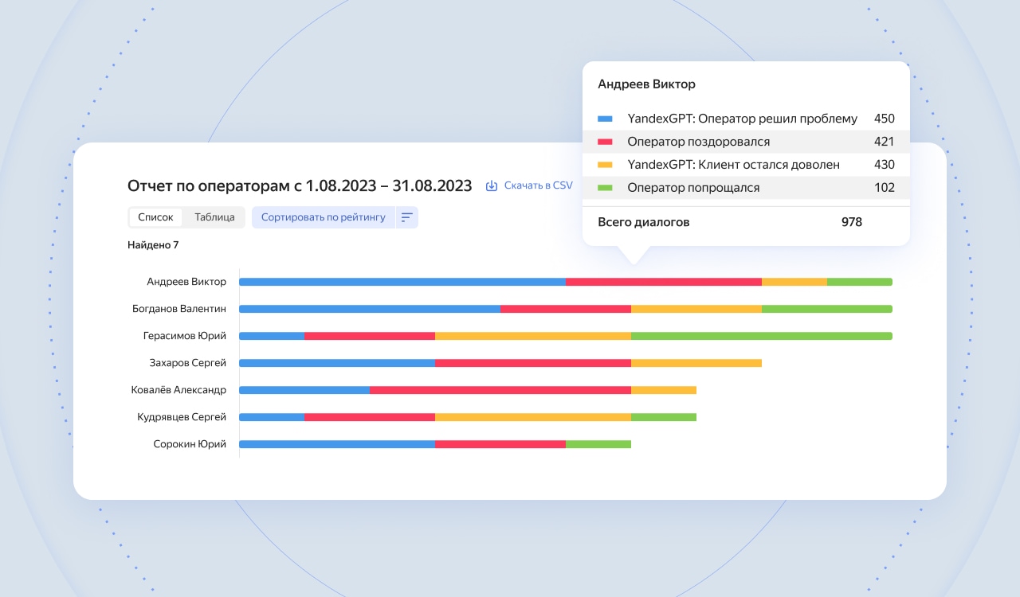
Task: Select operator Андреев Виктор in chart
Action: pos(186,282)
